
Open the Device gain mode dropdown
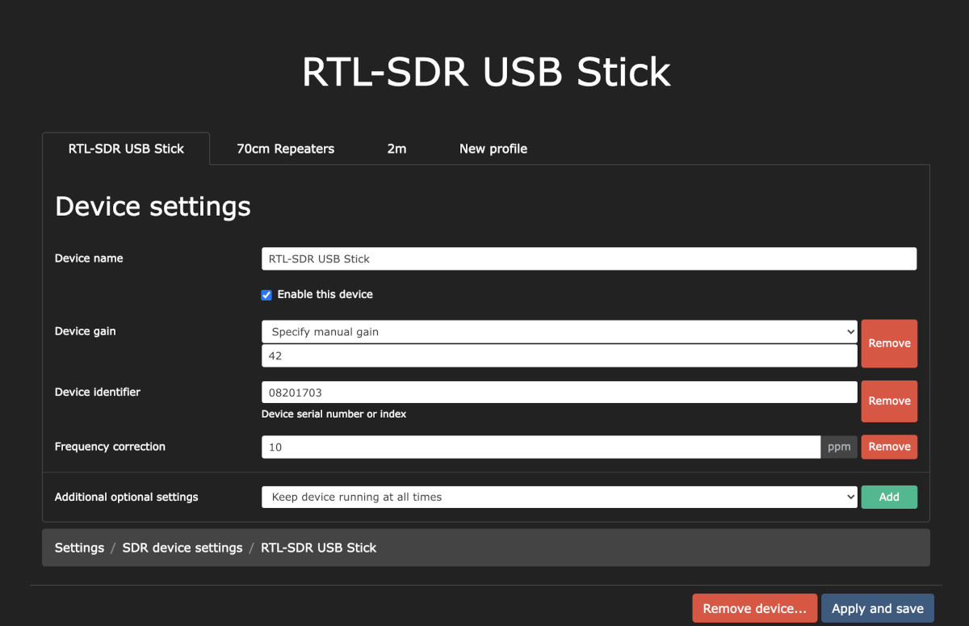point(559,331)
